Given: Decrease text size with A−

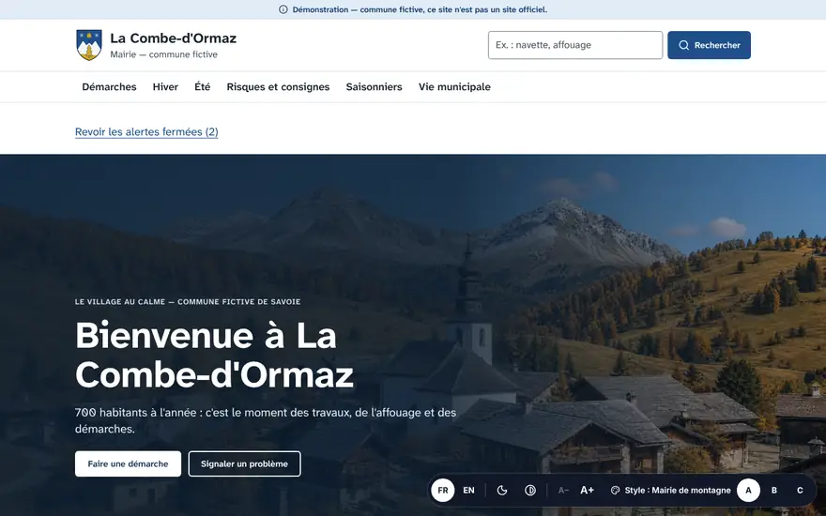Looking at the screenshot, I should 563,490.
